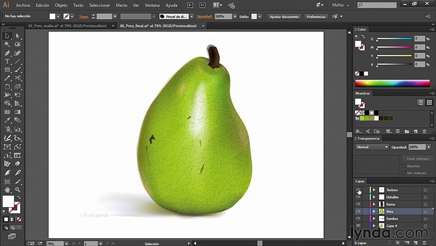Select the Column Graph tool
Screen dimensions: 436x246
18,129
